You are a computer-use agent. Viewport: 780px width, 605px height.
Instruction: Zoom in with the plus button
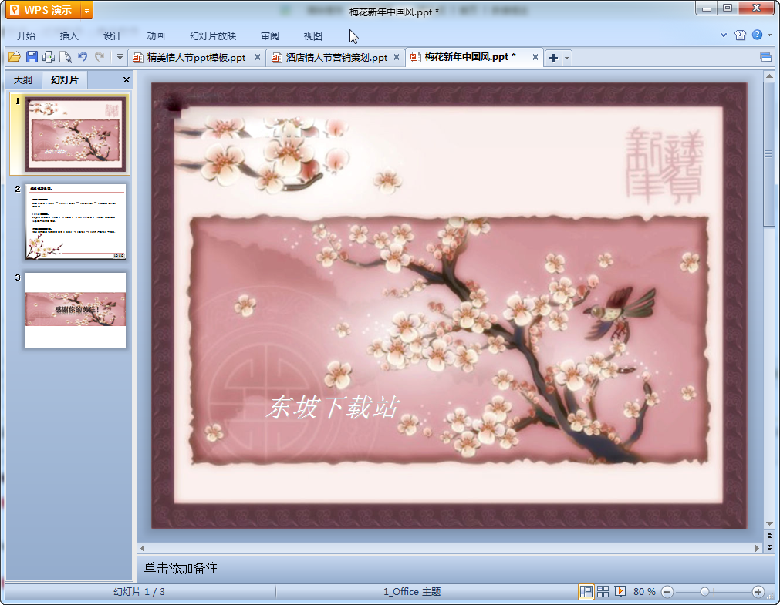758,592
